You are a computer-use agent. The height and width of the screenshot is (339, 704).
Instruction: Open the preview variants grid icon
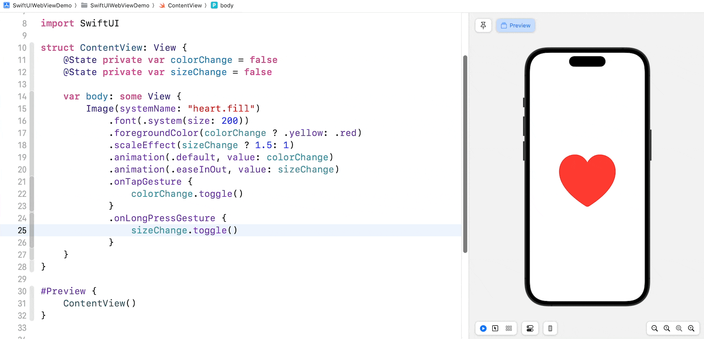[x=509, y=328]
